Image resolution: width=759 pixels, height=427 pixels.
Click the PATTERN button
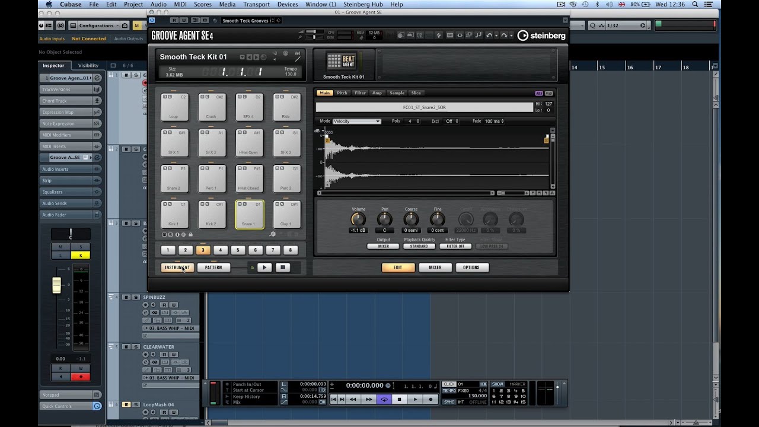tap(213, 267)
